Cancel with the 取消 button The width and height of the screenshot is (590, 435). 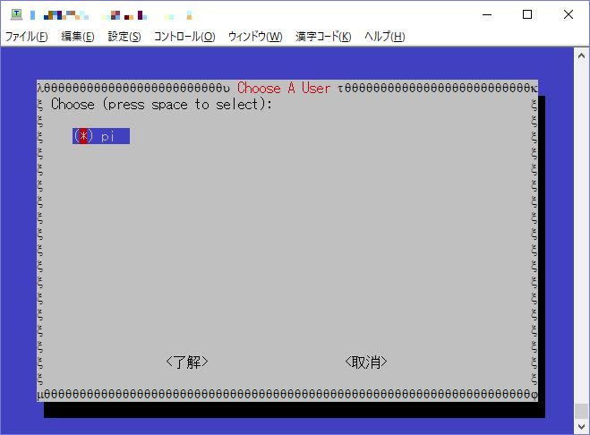click(366, 362)
